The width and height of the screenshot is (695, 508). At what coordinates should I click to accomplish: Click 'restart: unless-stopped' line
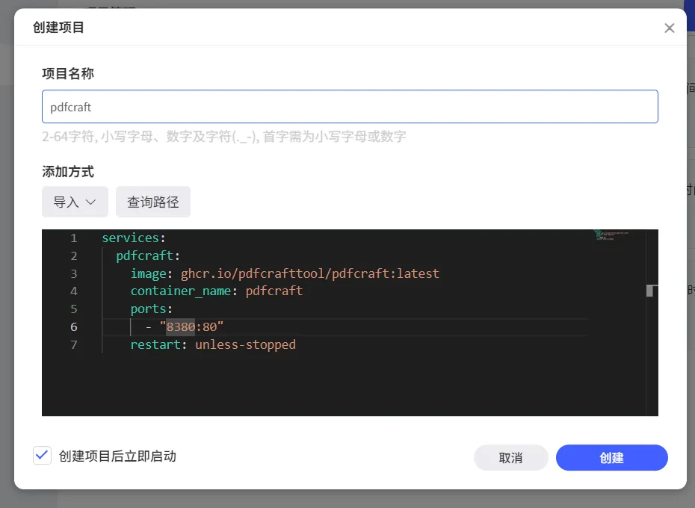coord(213,344)
